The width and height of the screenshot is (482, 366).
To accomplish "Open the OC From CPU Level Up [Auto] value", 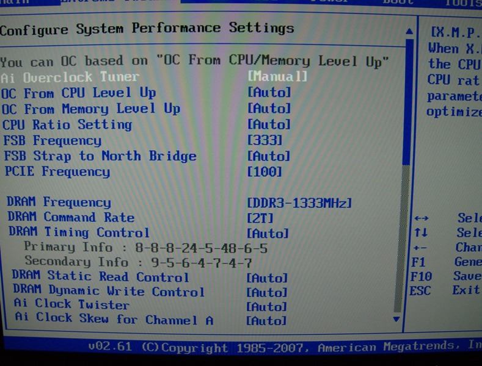I will tap(269, 92).
